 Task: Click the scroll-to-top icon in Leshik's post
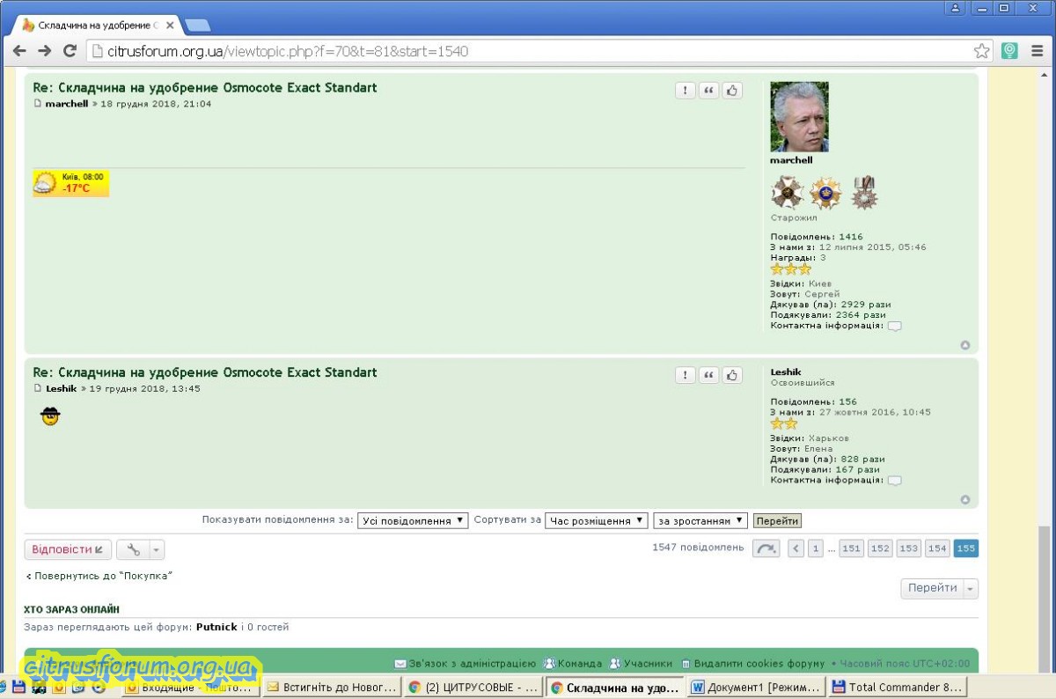(x=964, y=500)
